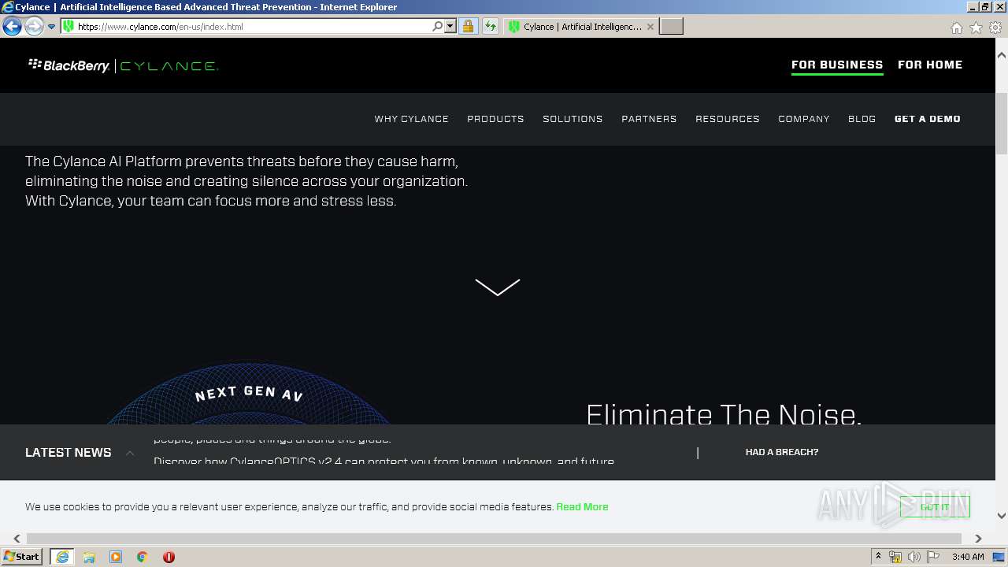
Task: Click the network tray icon
Action: click(x=895, y=557)
